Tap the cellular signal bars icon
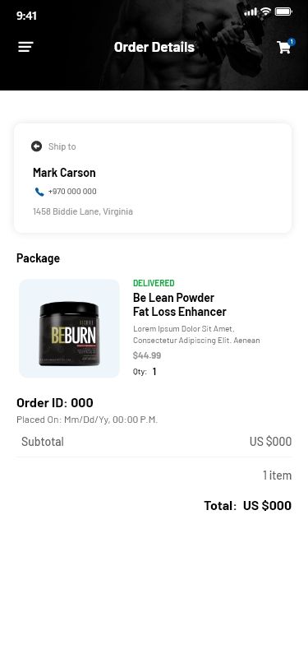The height and width of the screenshot is (668, 308). point(251,12)
